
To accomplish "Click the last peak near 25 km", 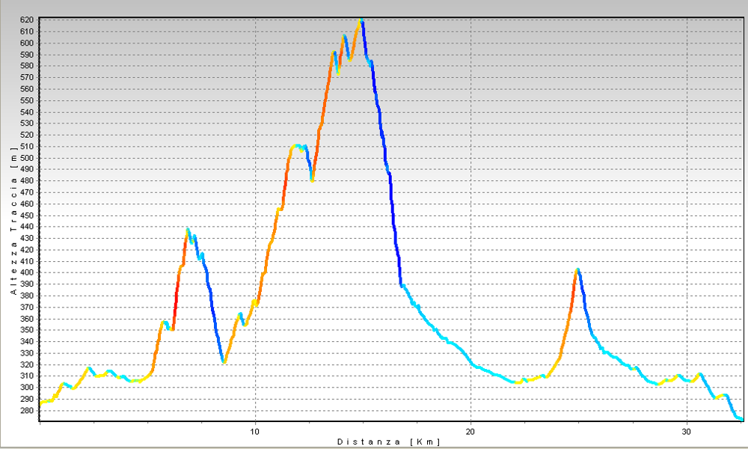I will [x=577, y=269].
